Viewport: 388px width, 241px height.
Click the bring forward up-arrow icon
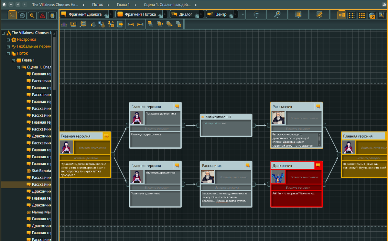(x=160, y=24)
